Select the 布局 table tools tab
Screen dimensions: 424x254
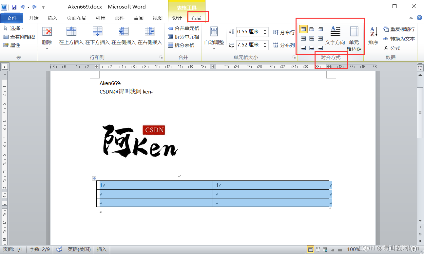click(196, 18)
